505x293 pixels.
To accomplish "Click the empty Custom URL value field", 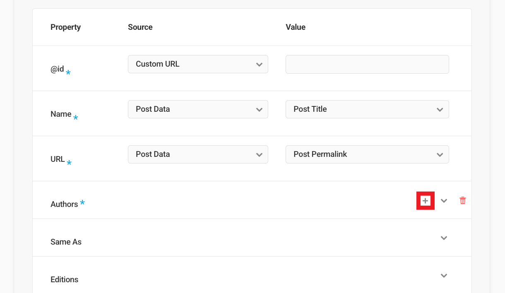I will click(x=367, y=64).
